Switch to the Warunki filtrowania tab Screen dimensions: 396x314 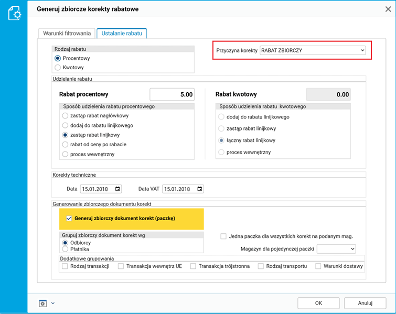tap(67, 33)
